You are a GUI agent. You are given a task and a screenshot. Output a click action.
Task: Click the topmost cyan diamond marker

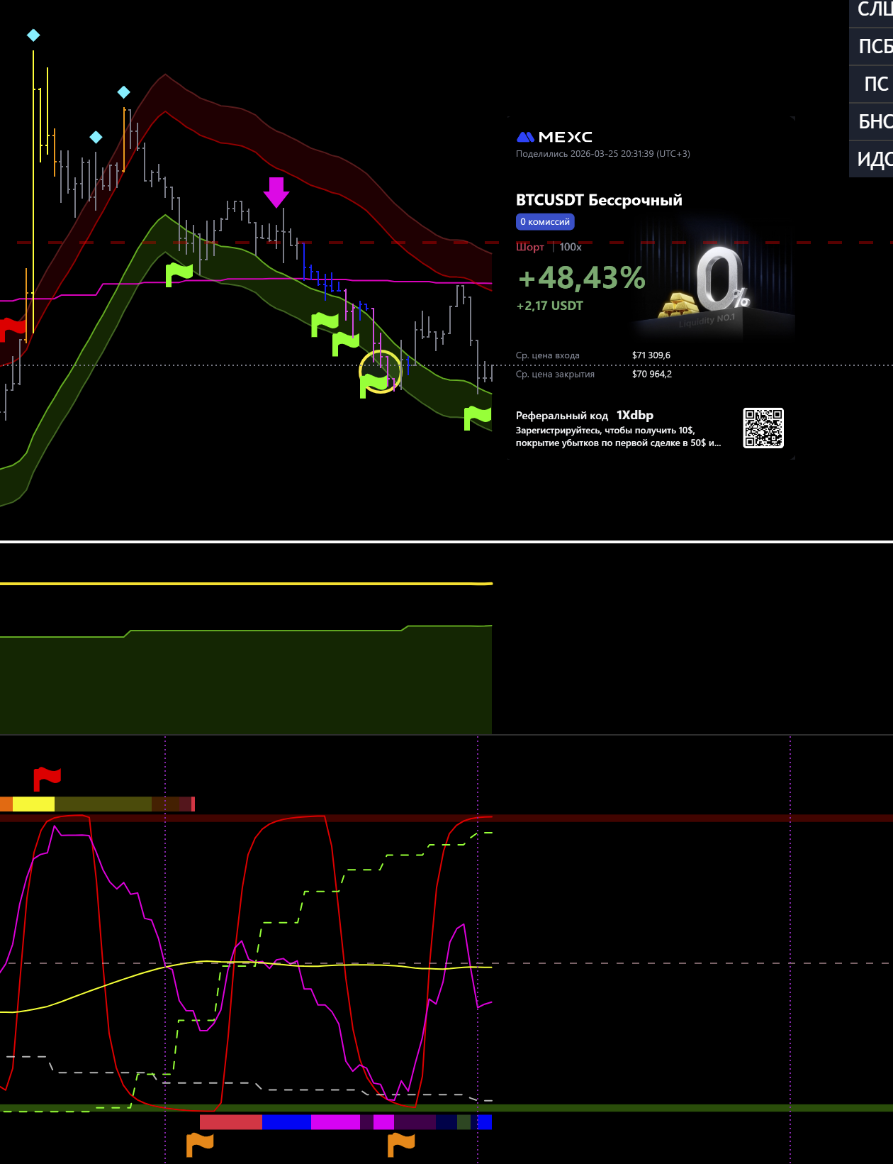33,35
